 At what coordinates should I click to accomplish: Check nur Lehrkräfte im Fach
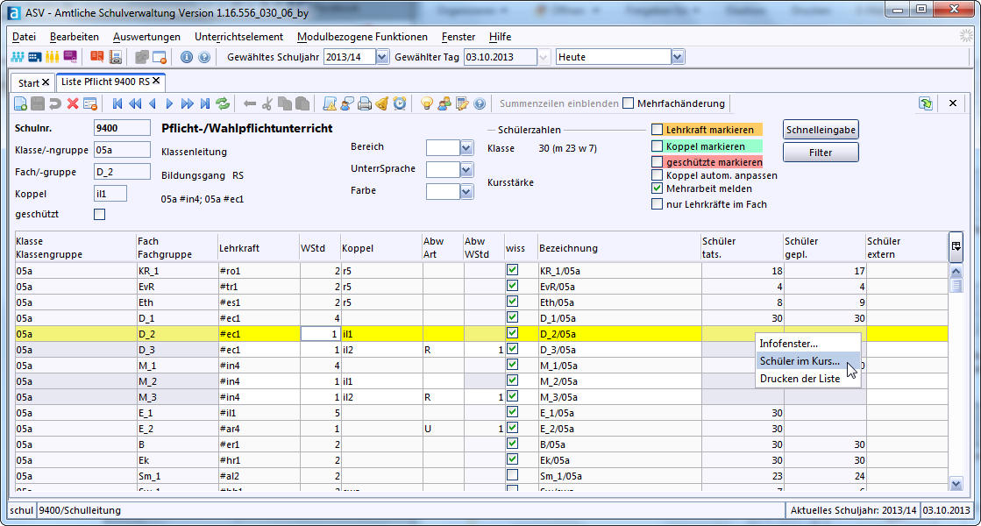(657, 204)
